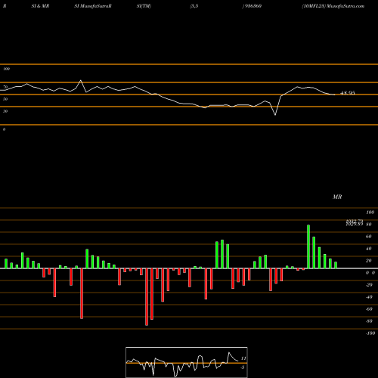Screen dimensions: 378x378
Task: Open the mini overview chart at bottom
Action: 187,362
